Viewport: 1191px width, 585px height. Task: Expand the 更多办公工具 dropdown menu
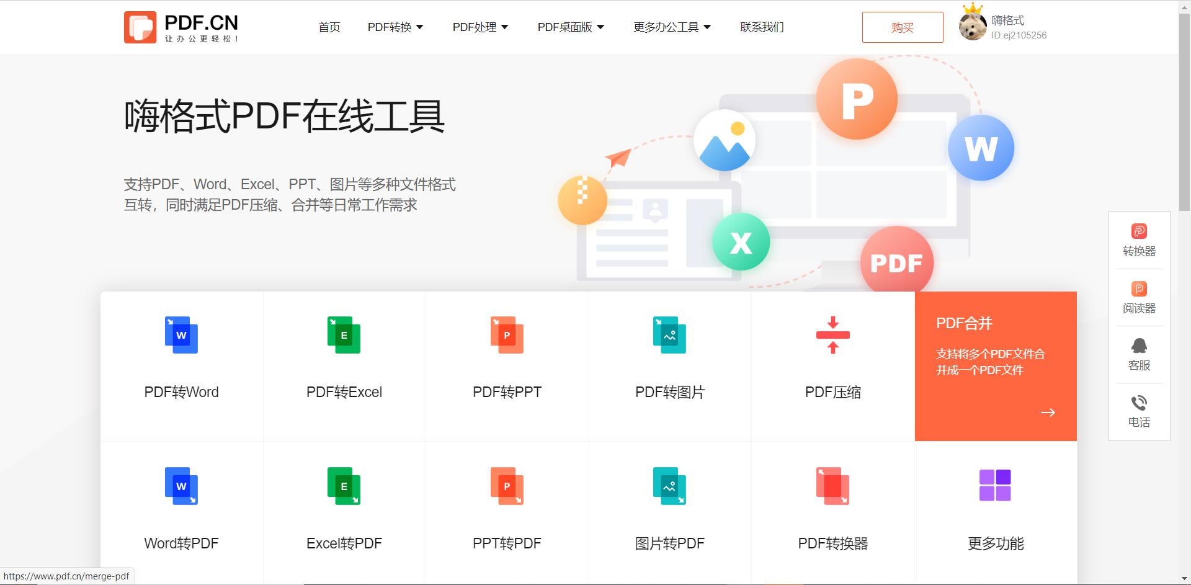click(x=672, y=27)
